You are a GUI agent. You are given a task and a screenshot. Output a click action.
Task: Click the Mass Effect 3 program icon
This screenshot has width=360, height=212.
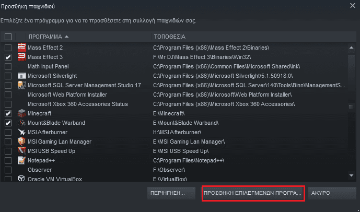point(22,57)
